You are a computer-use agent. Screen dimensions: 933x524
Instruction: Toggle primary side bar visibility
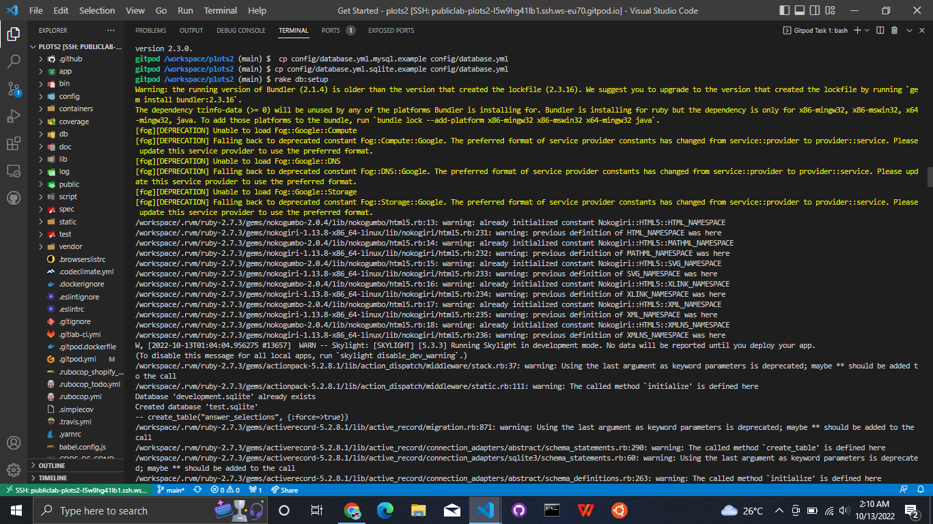[786, 11]
